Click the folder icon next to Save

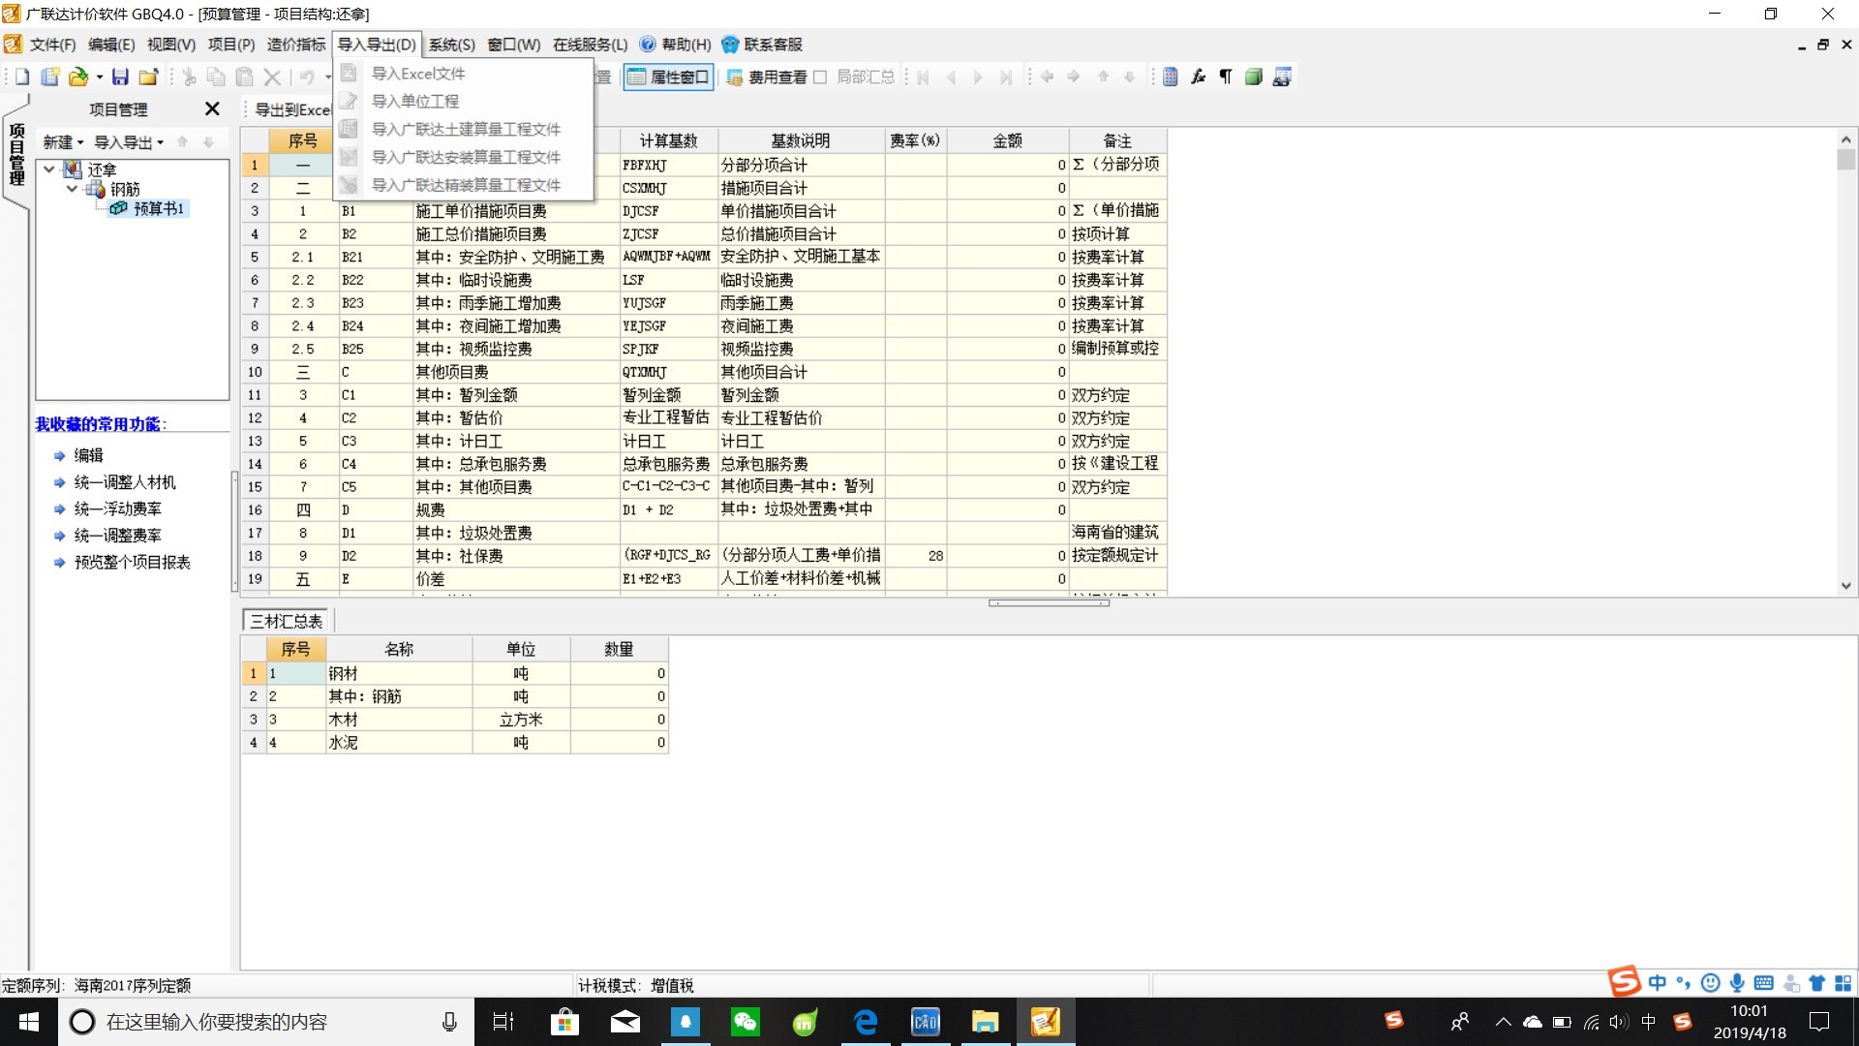coord(149,77)
